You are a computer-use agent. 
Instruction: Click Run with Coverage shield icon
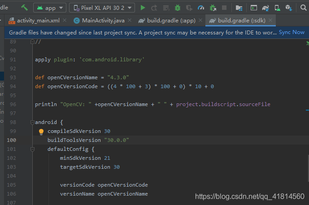(x=189, y=8)
